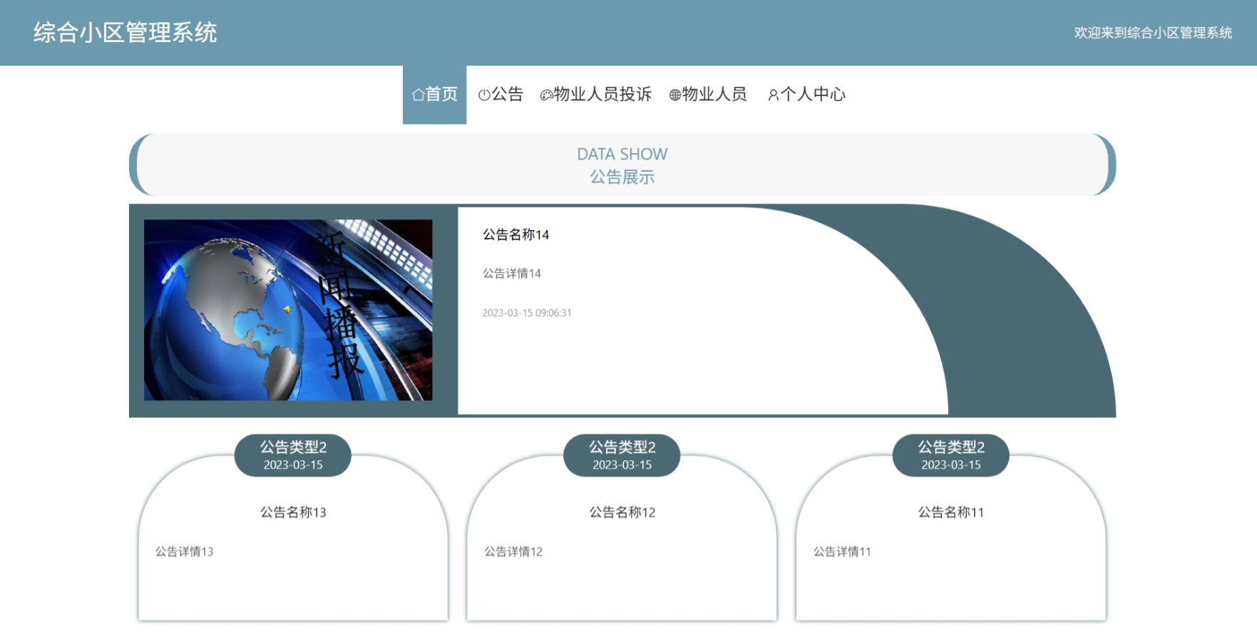Click the palette icon beside 物业人员投诉
This screenshot has width=1257, height=636.
point(546,95)
